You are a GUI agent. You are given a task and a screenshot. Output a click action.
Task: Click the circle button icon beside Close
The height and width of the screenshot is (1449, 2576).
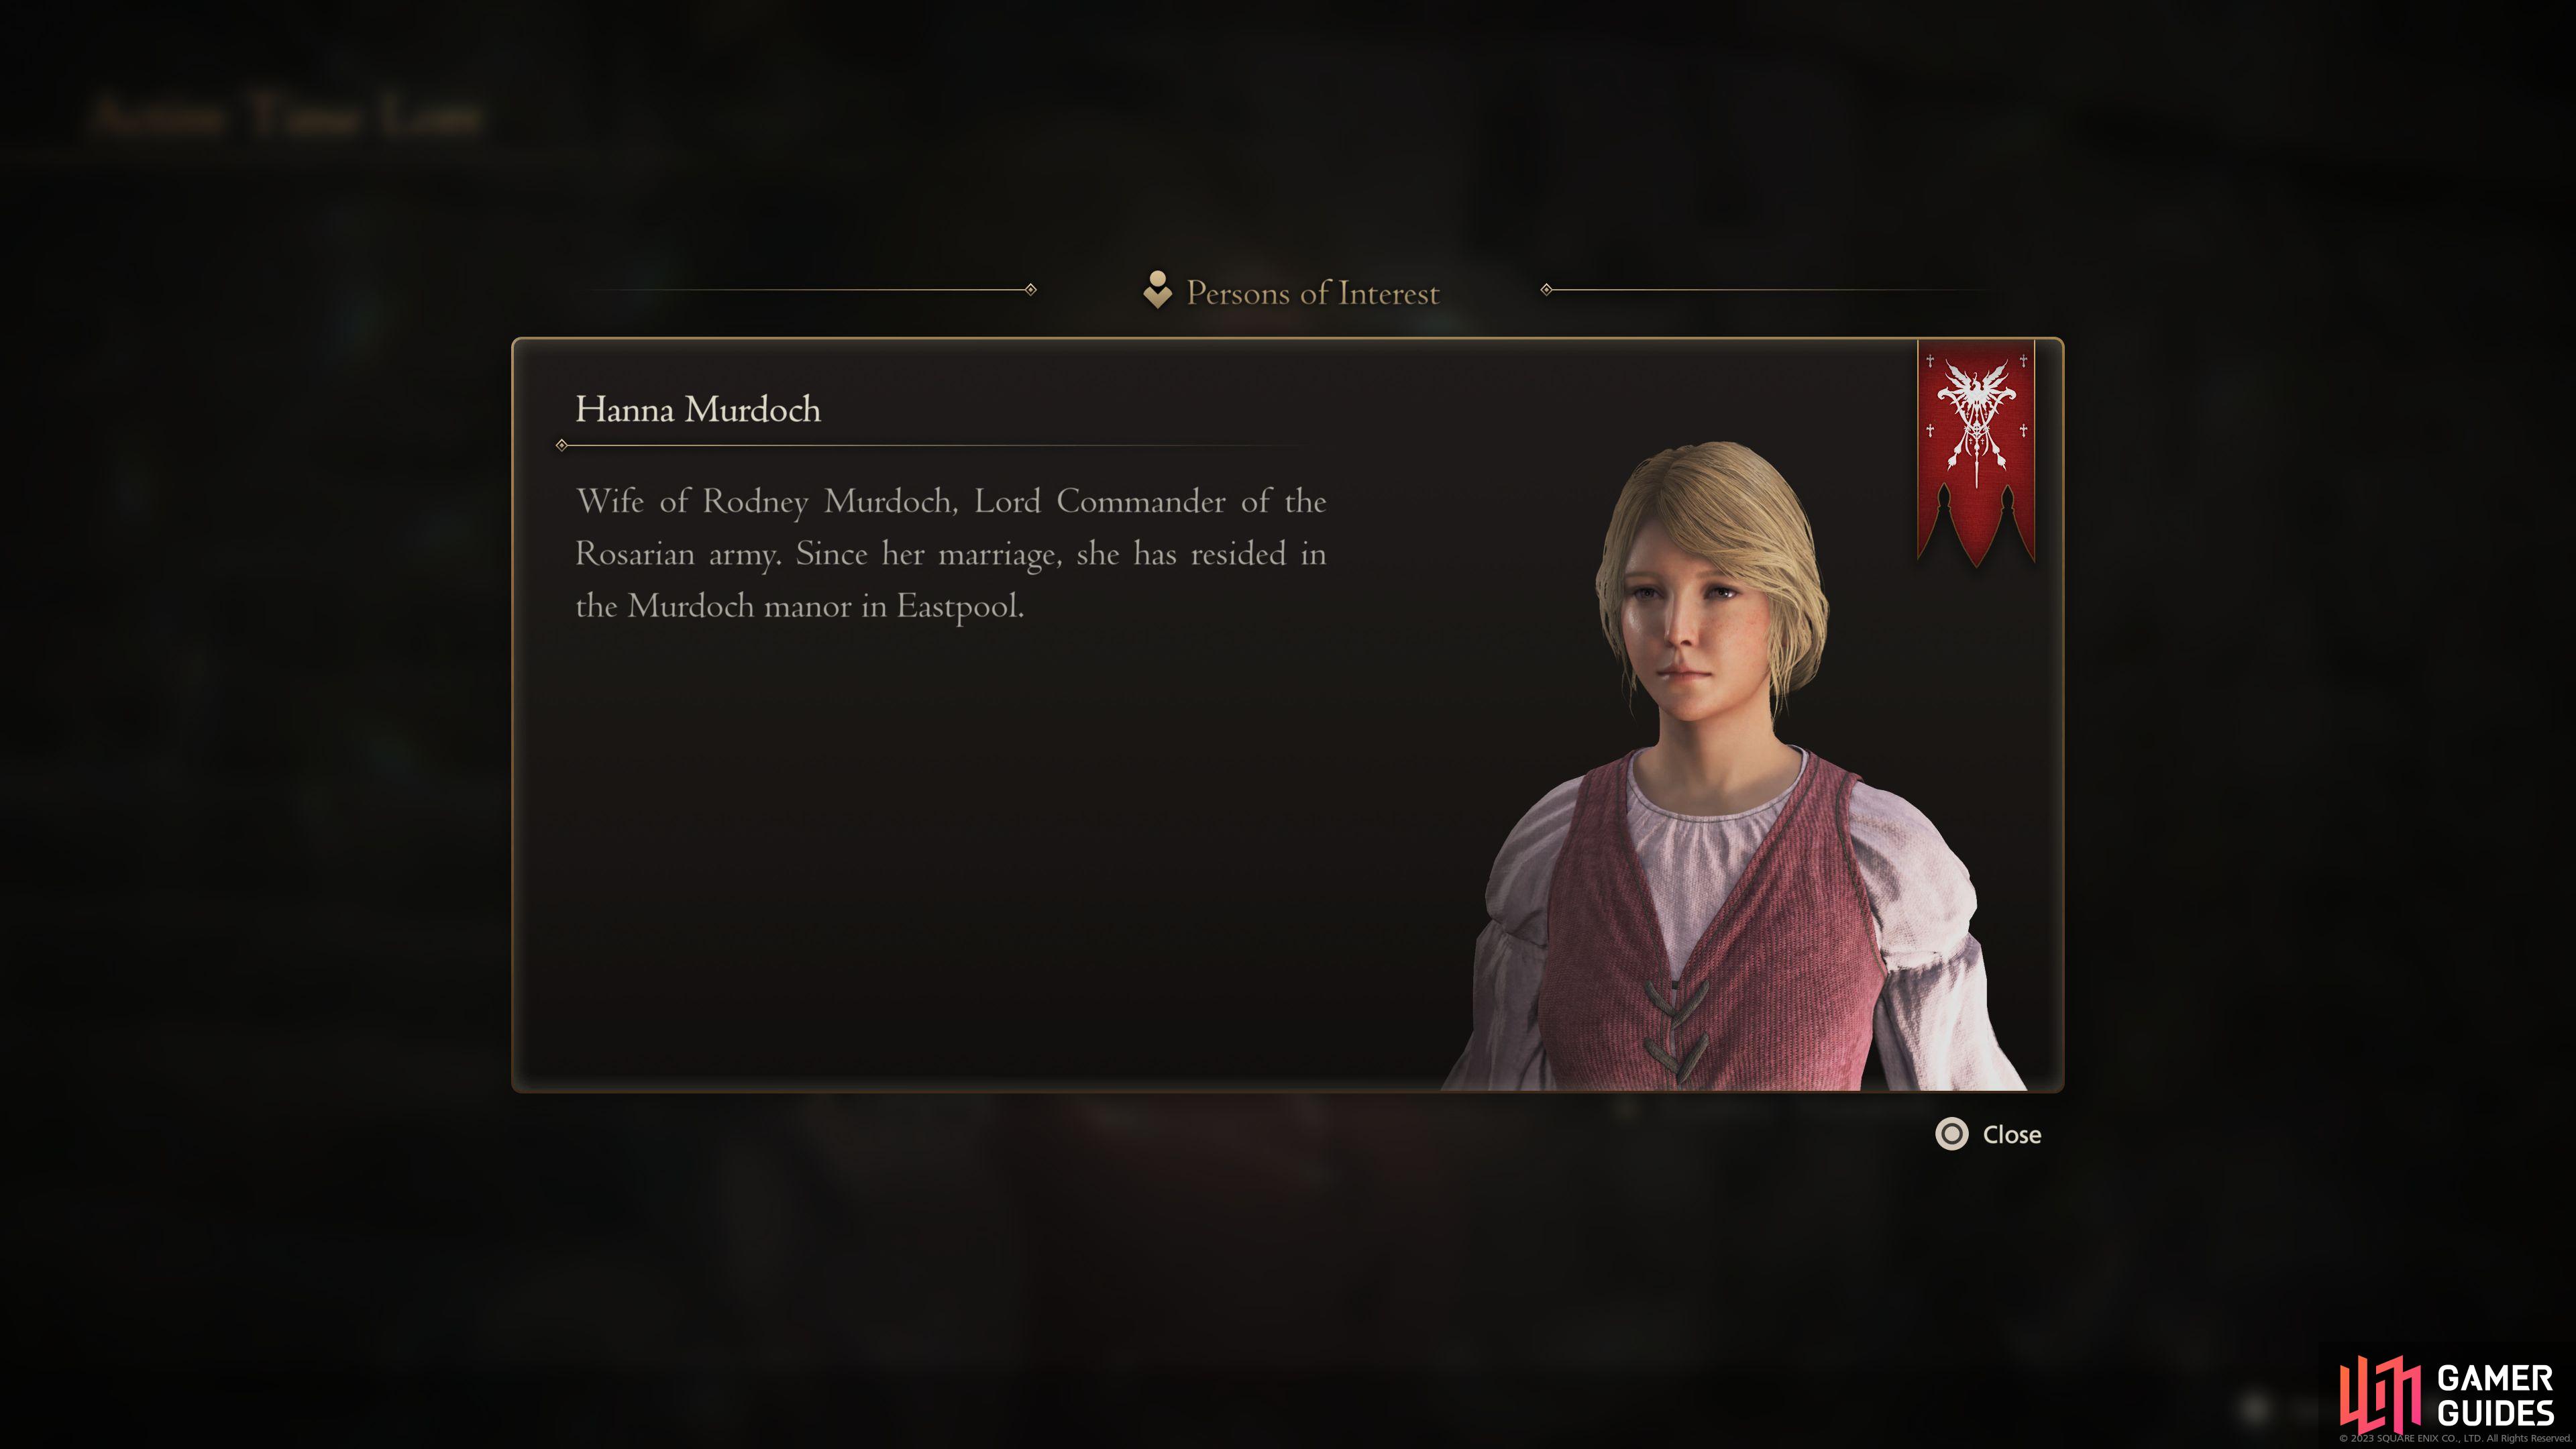pyautogui.click(x=1951, y=1134)
